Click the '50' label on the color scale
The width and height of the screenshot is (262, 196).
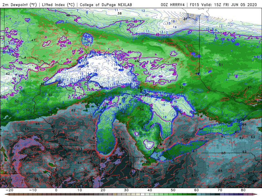click(173, 190)
